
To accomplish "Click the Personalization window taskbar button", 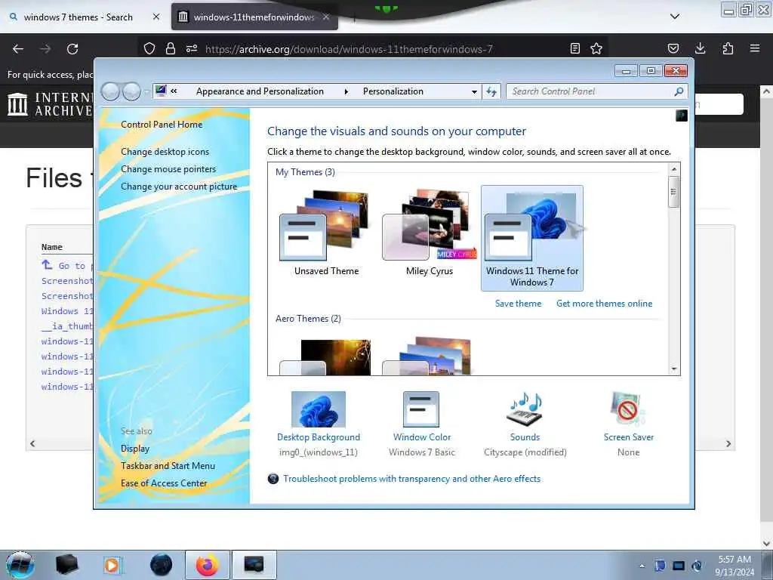I will point(254,565).
